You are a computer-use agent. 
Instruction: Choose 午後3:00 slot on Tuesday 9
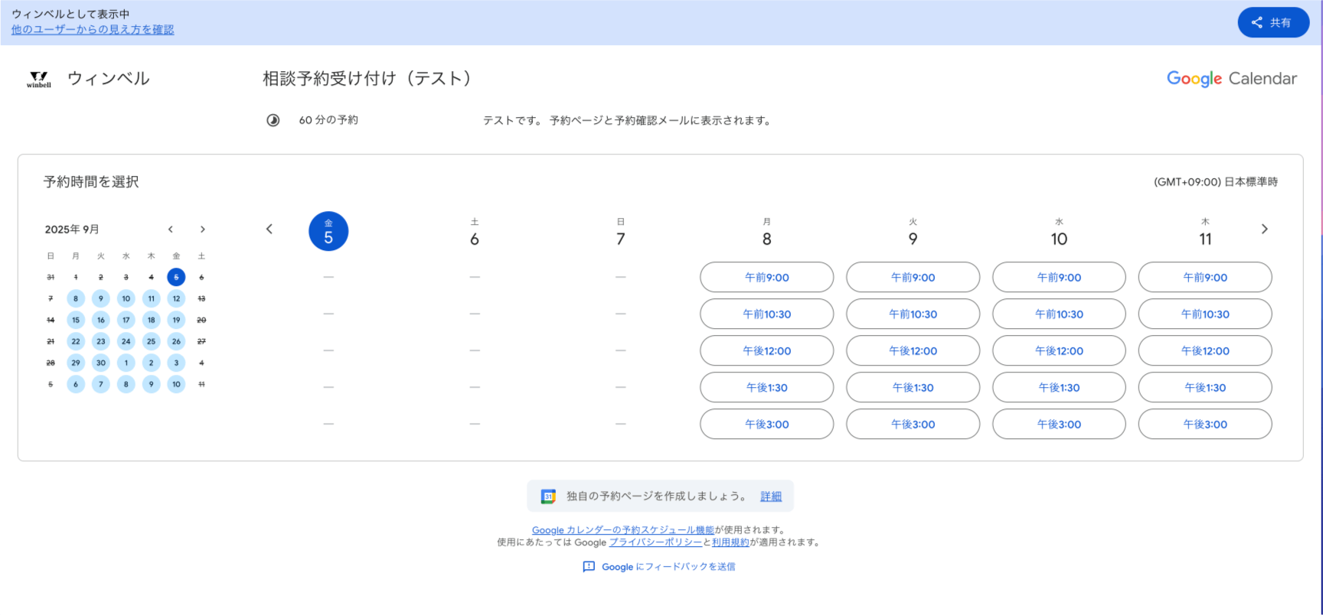pyautogui.click(x=913, y=424)
